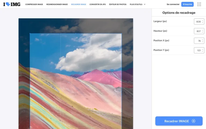The image size is (206, 129).
Task: Open the apps grid menu icon
Action: [x=199, y=4]
